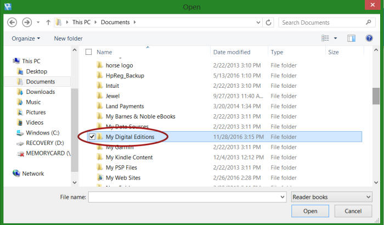384x225 pixels.
Task: Toggle the preview pane icon
Action: (352, 38)
